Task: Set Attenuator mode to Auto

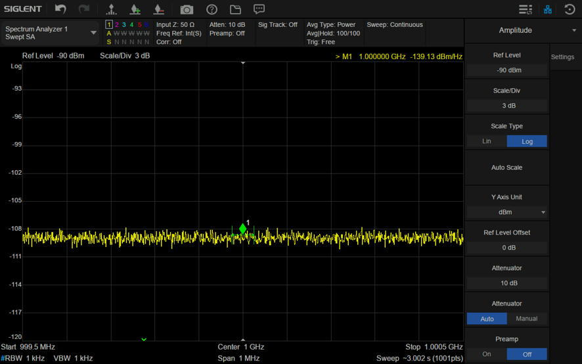Action: click(487, 319)
